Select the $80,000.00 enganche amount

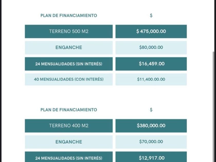(x=151, y=48)
